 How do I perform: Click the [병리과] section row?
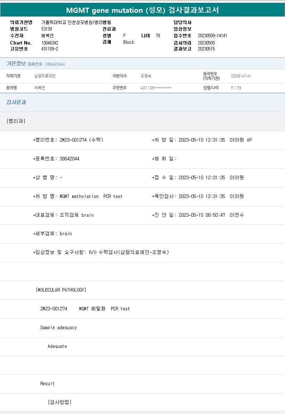pyautogui.click(x=16, y=121)
